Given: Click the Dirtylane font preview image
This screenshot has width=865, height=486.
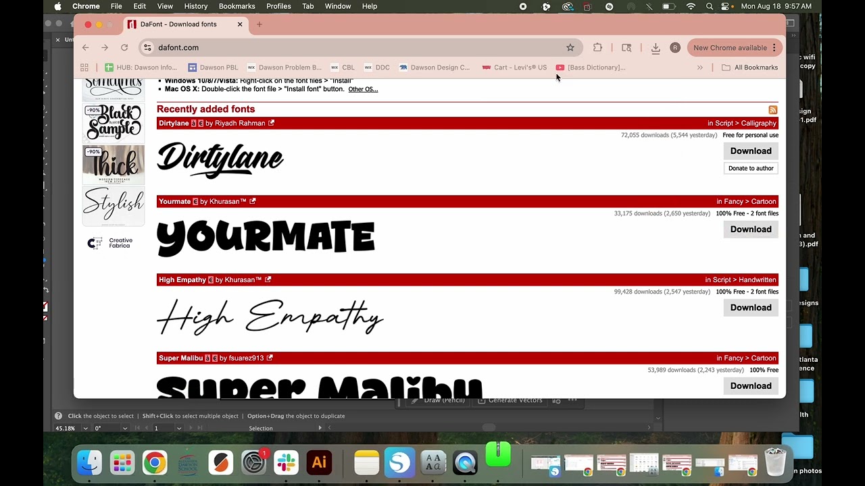Looking at the screenshot, I should pyautogui.click(x=220, y=160).
